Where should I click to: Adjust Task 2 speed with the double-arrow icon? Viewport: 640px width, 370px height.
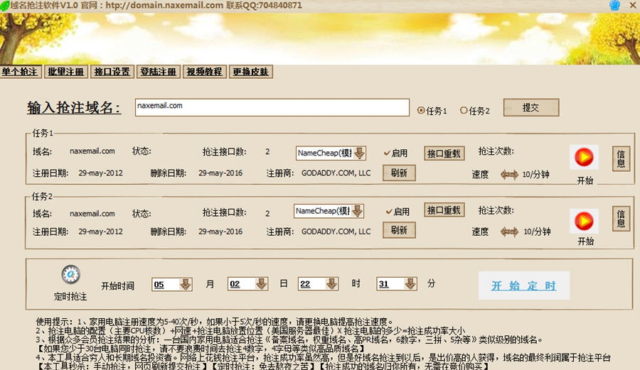[509, 232]
